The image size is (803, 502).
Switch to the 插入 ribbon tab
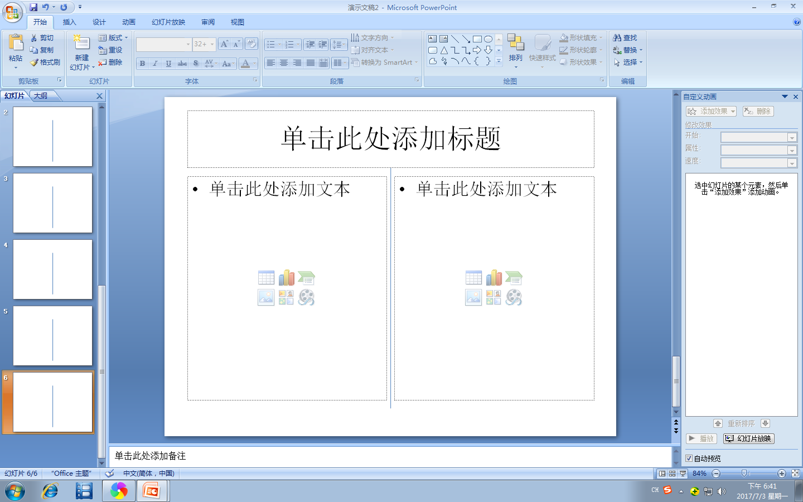69,22
